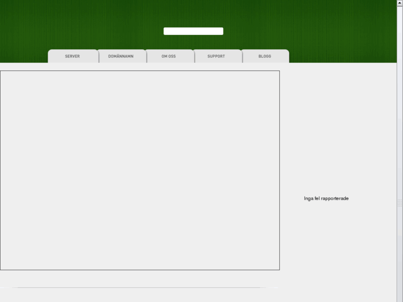This screenshot has height=302, width=403.
Task: Switch to the OM OSS tab
Action: tap(170, 56)
